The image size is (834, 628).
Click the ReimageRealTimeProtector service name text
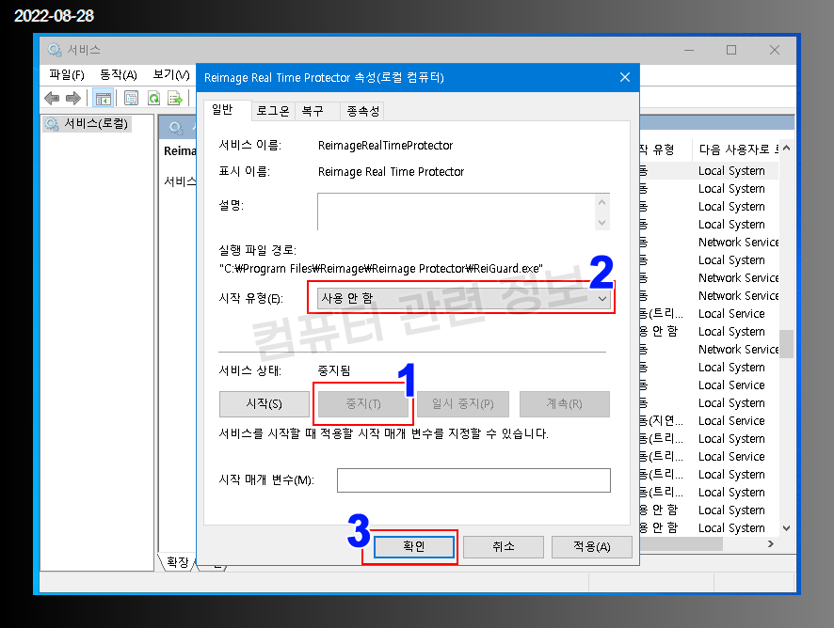coord(385,146)
